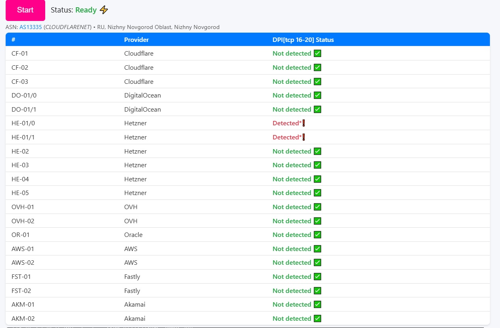This screenshot has width=500, height=328.
Task: Click the lightning bolt icon next to Ready
Action: [x=104, y=10]
